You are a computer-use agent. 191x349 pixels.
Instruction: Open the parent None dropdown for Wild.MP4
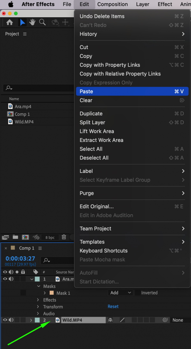coord(178,320)
